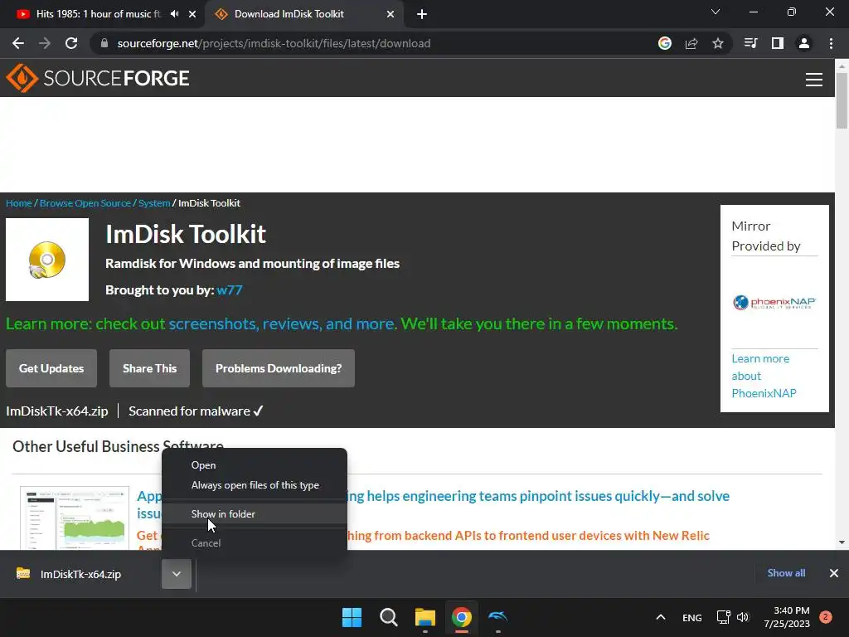
Task: Click screenshots, reviews, and more link
Action: [x=281, y=324]
